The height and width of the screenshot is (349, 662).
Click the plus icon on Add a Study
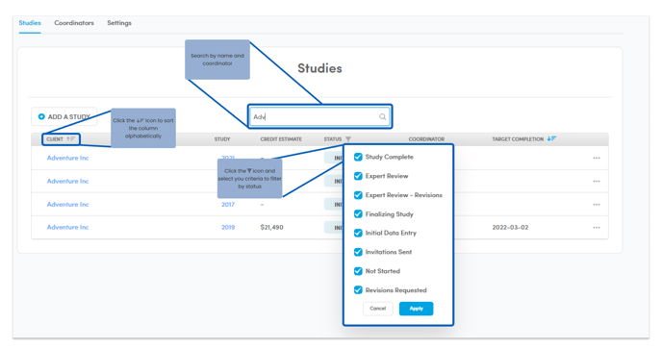[41, 116]
